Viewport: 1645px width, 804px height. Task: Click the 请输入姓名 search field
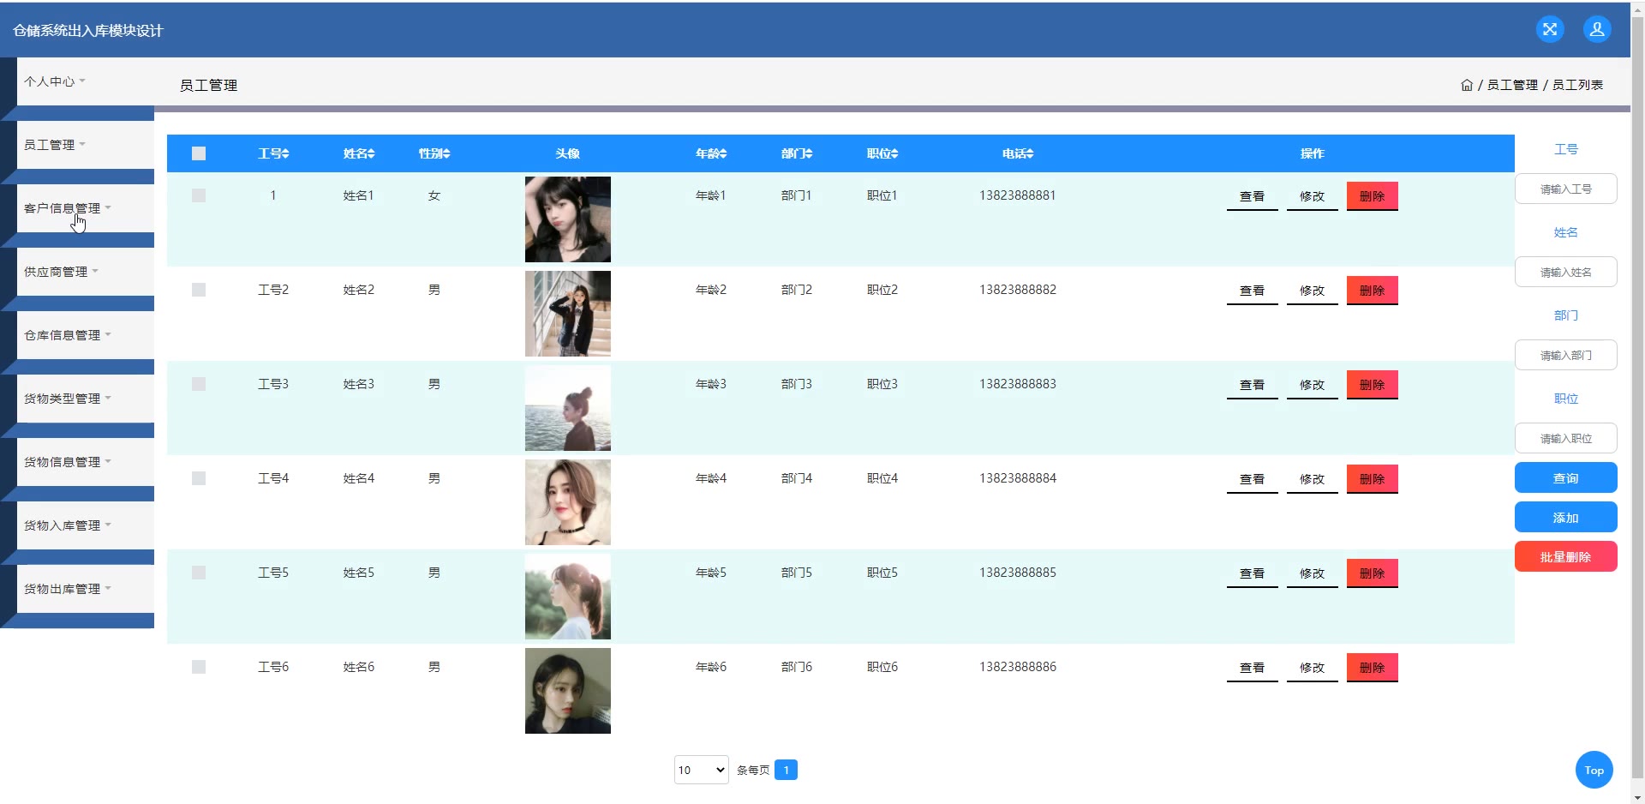pyautogui.click(x=1565, y=272)
